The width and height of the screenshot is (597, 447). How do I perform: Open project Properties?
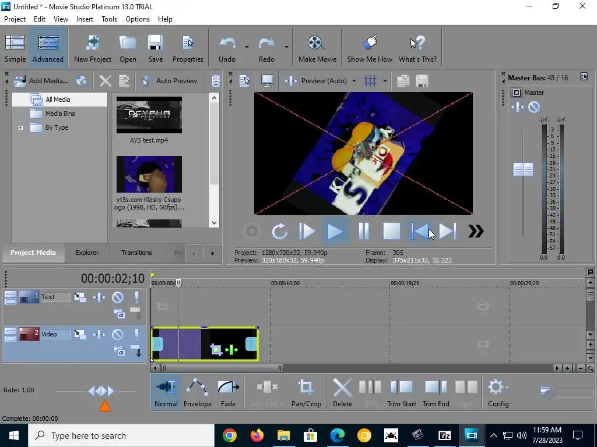click(188, 49)
